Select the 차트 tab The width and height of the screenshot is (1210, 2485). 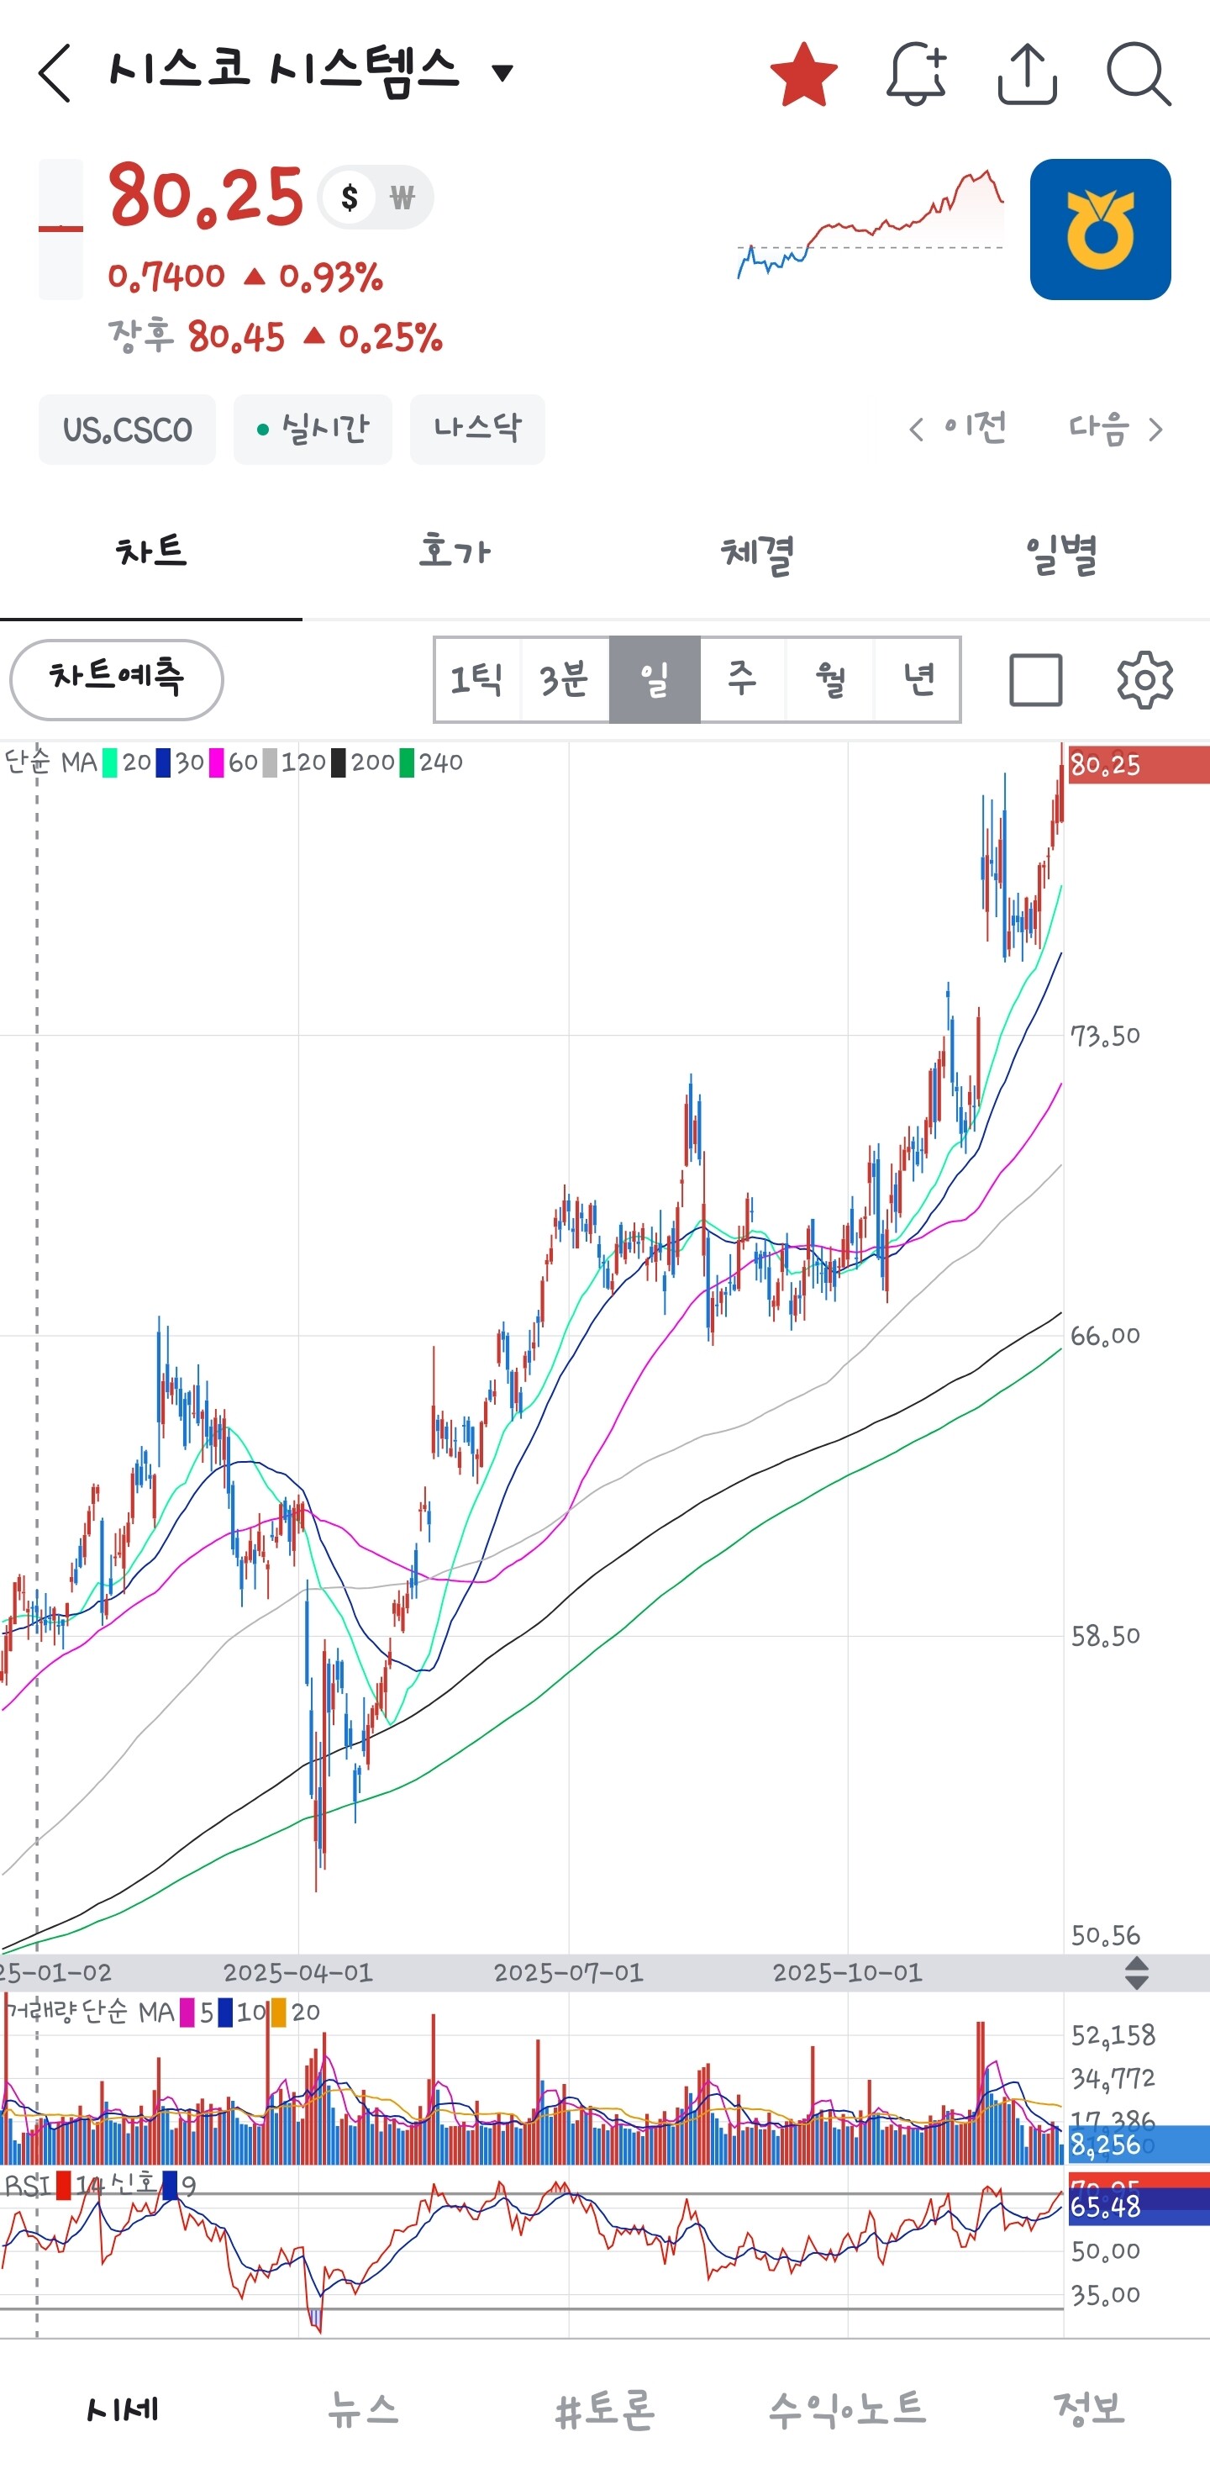click(x=151, y=551)
